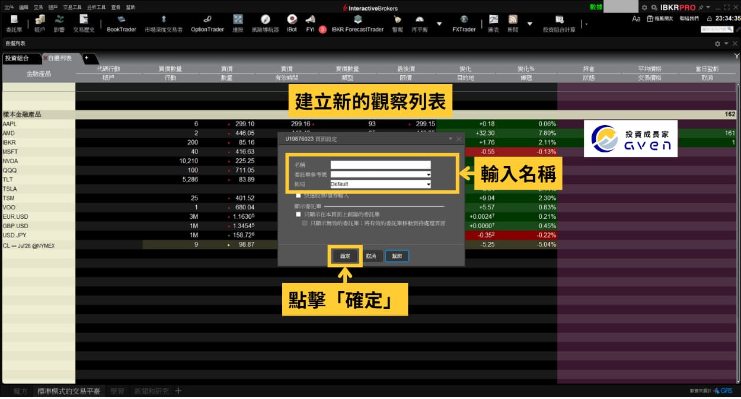This screenshot has width=741, height=399.
Task: Select the AAPL row
Action: pos(370,124)
